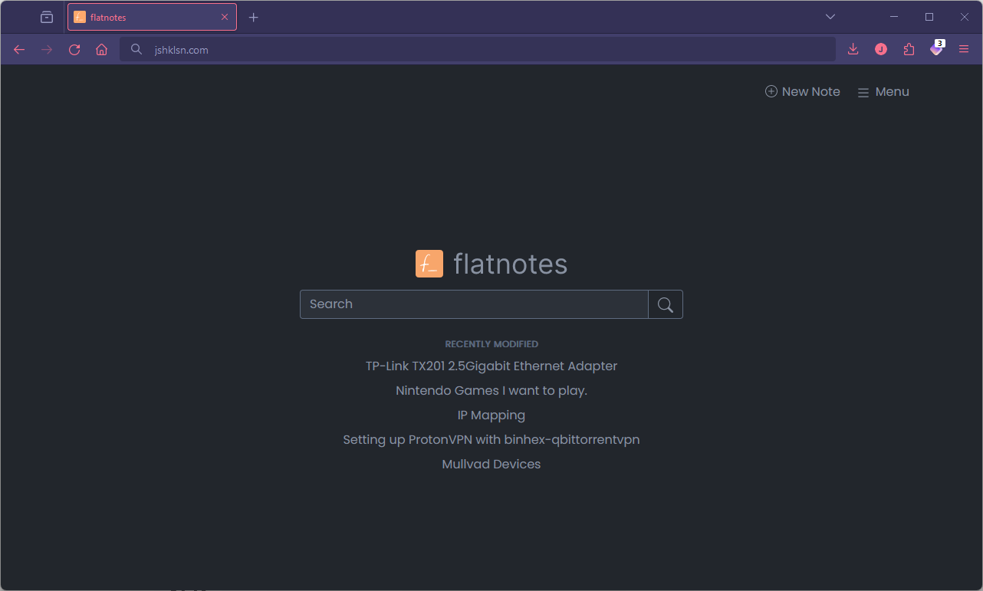Click the RECENTLY MODIFIED heading text

pyautogui.click(x=491, y=344)
